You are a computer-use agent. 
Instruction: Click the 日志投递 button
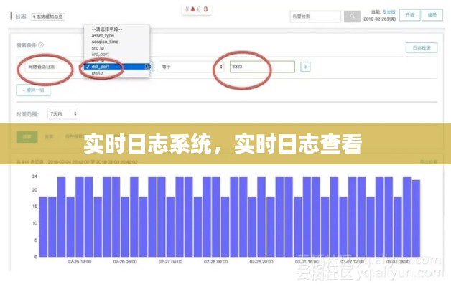pyautogui.click(x=421, y=48)
